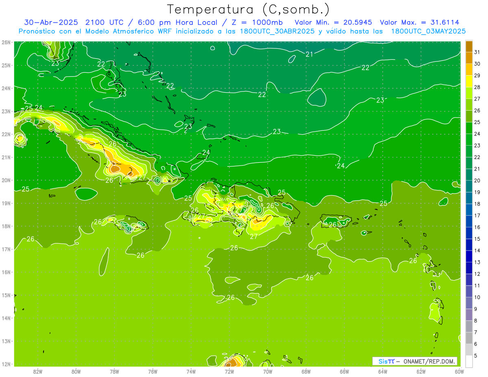This screenshot has height=377, width=488.
Task: Click the 'Z = 1000mb' level text
Action: pos(256,22)
